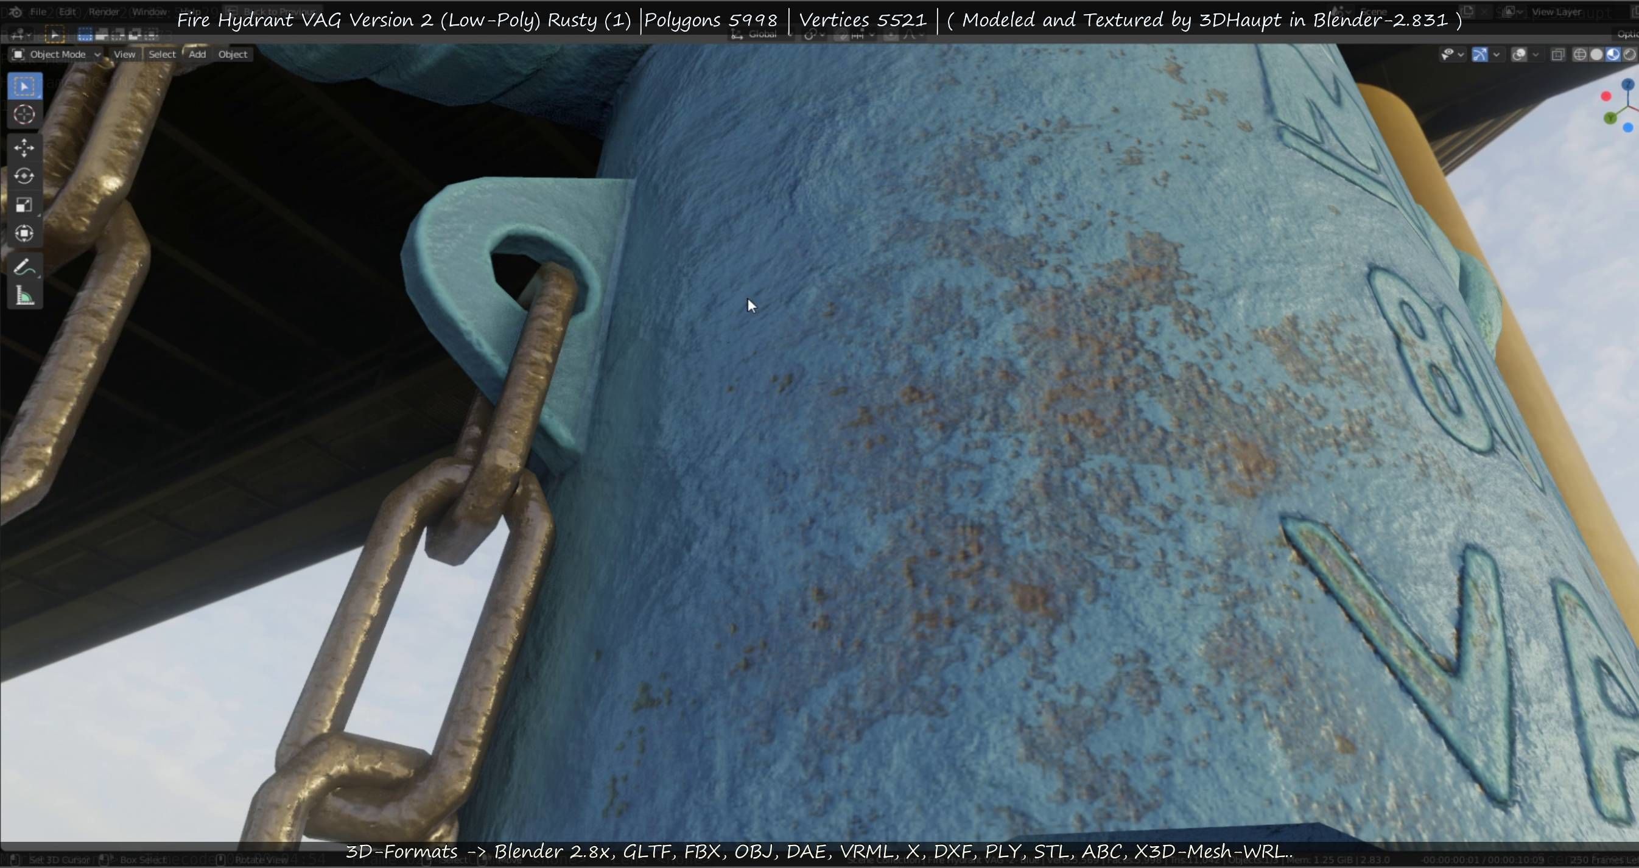Toggle viewport gizmos on or off
The height and width of the screenshot is (868, 1639).
pyautogui.click(x=1480, y=55)
